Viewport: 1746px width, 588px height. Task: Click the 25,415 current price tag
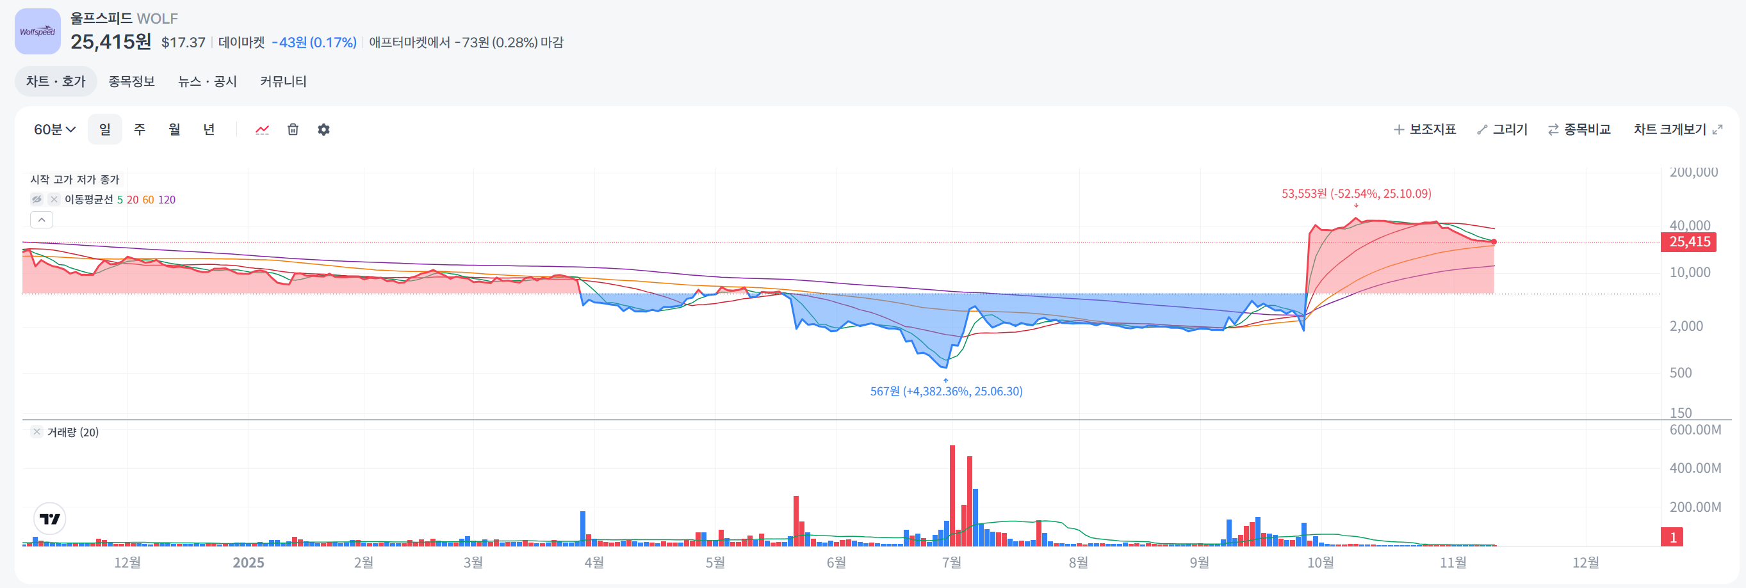coord(1688,242)
